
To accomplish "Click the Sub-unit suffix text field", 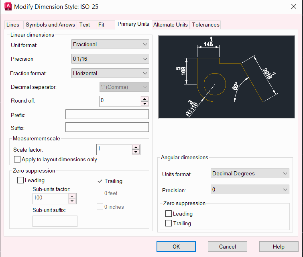I will coord(55,221).
